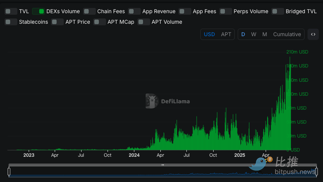
Task: Show Perps Volume on chart
Action: pyautogui.click(x=226, y=11)
